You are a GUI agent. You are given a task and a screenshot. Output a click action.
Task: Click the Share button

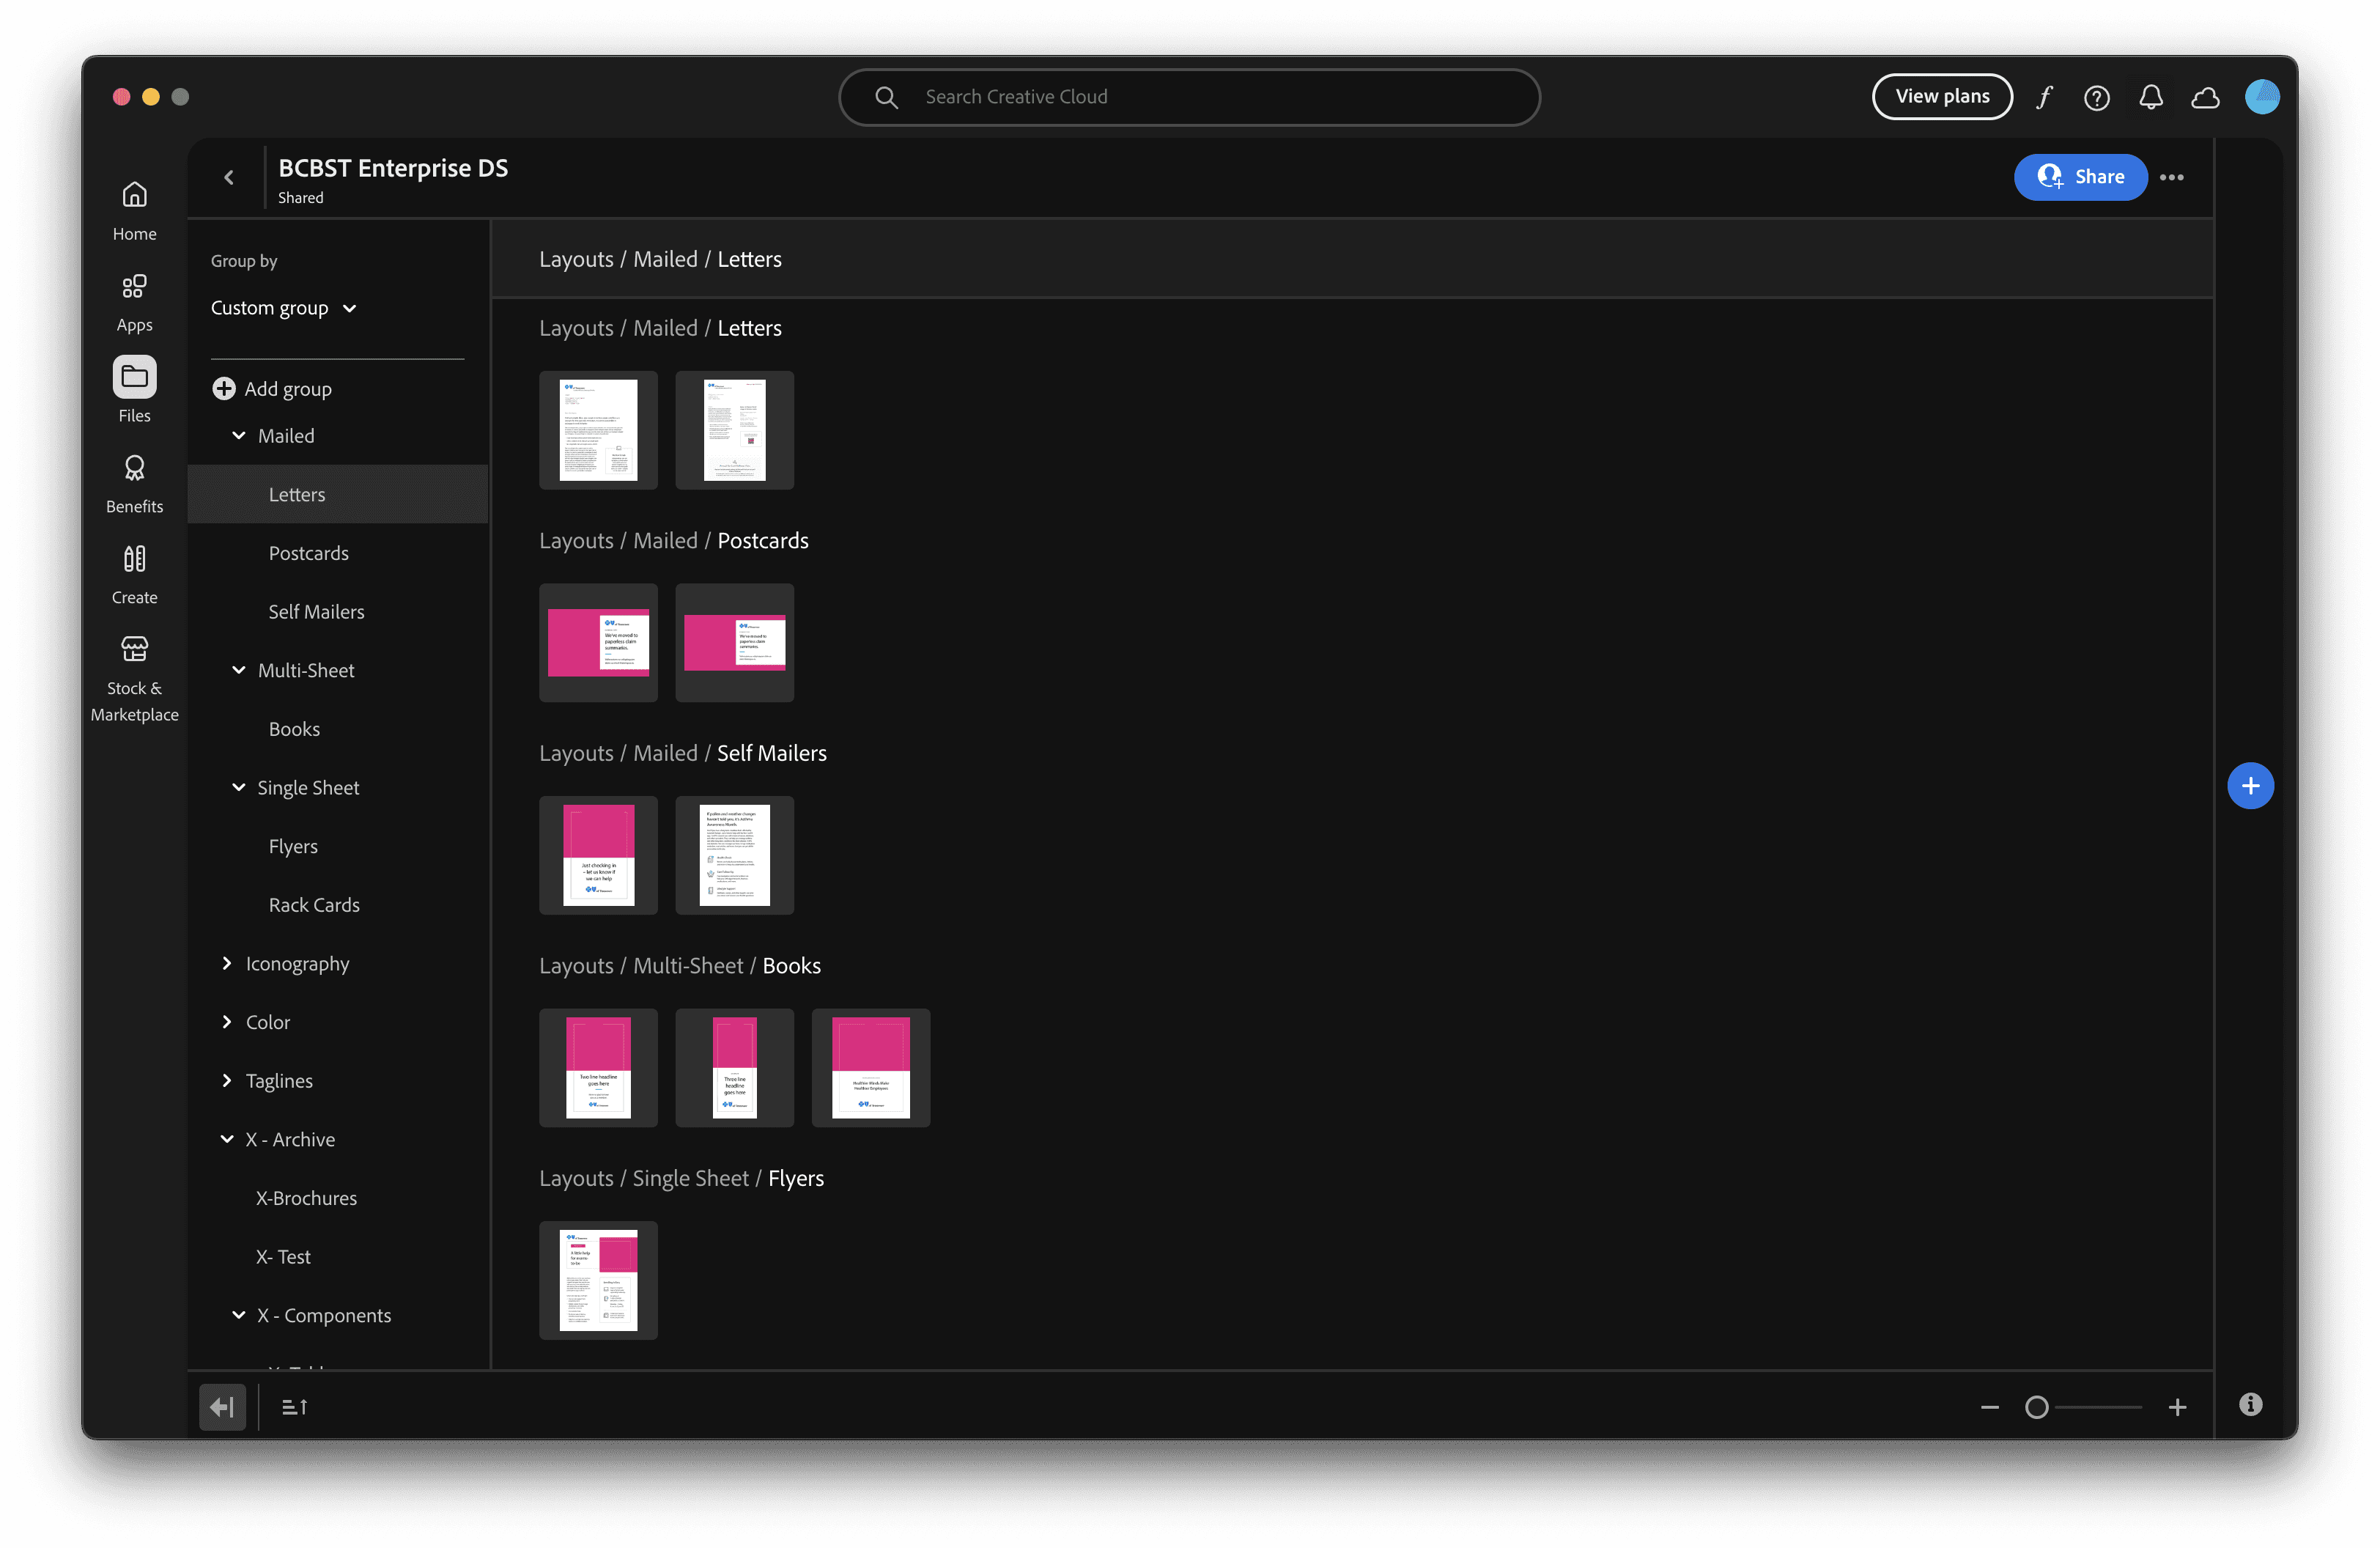coord(2080,177)
